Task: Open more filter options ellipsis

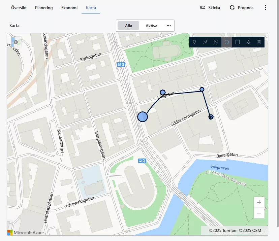Action: (x=168, y=26)
